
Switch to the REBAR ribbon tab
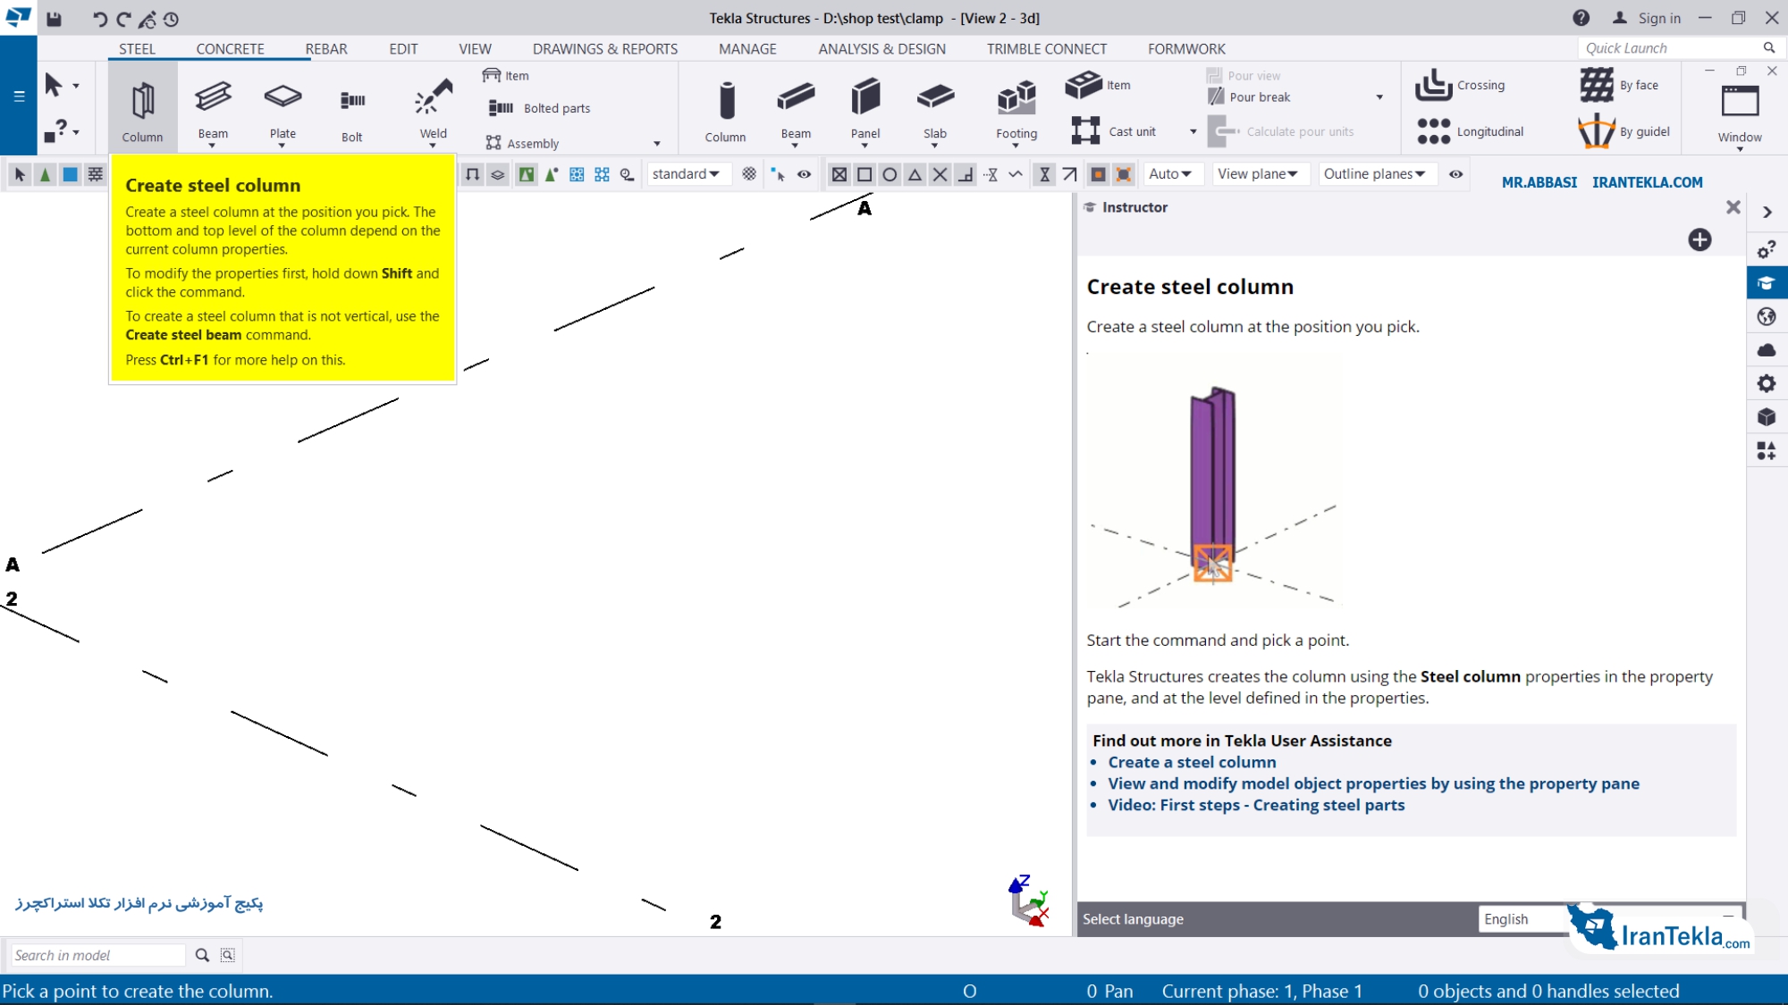[x=326, y=49]
